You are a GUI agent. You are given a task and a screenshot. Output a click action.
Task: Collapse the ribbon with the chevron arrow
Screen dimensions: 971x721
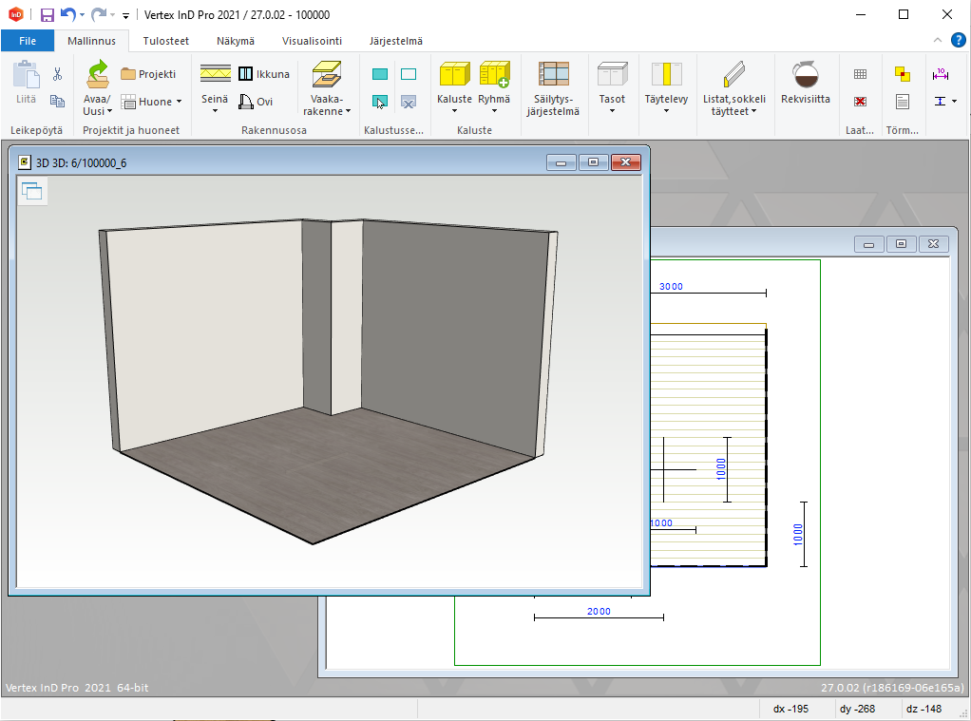point(937,40)
